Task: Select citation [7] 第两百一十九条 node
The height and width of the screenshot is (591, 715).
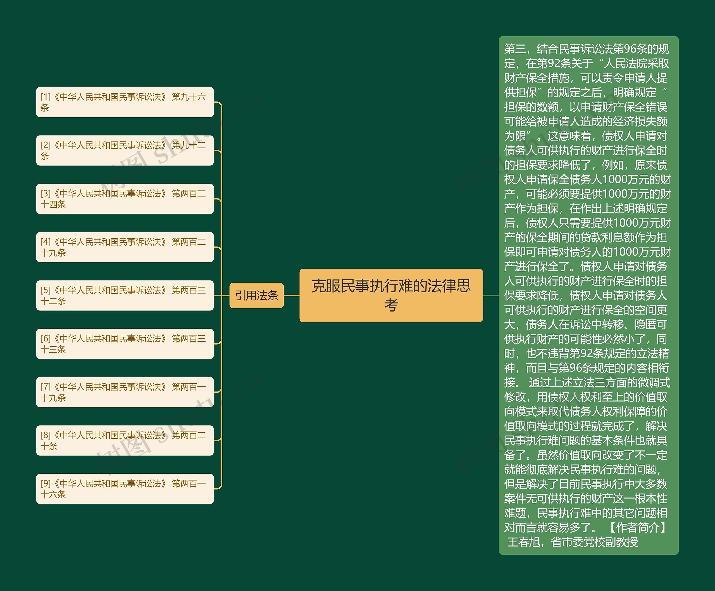Action: (125, 392)
